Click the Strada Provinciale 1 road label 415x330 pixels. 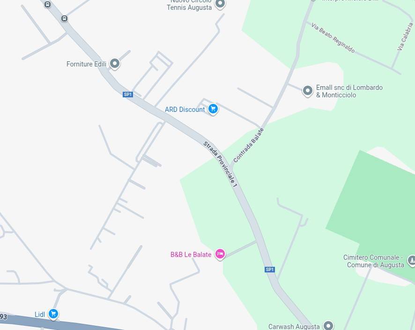click(220, 164)
